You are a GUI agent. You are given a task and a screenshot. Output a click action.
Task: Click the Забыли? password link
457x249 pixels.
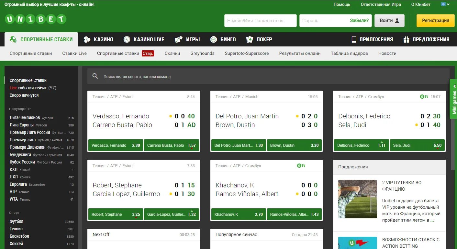(359, 21)
